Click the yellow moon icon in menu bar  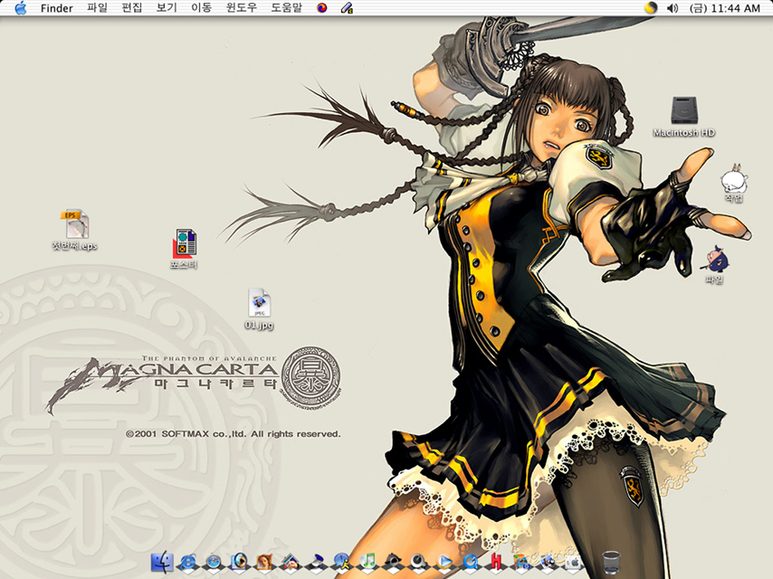pos(650,8)
